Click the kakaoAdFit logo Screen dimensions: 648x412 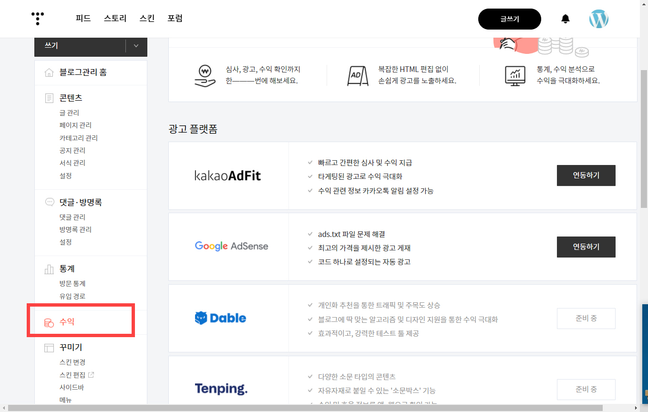(228, 175)
